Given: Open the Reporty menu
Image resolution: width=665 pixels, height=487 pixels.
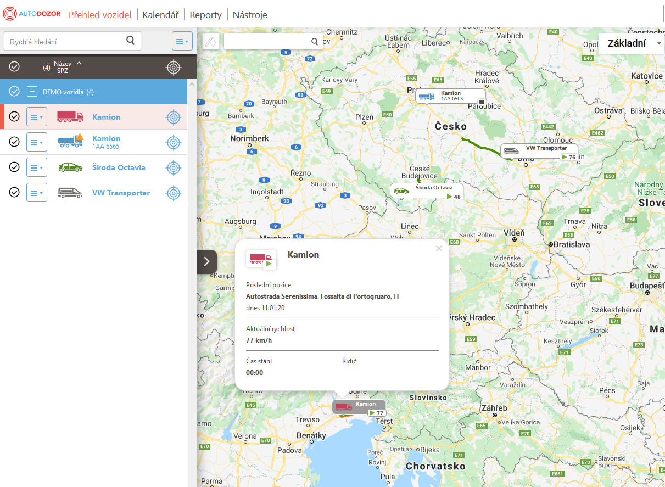Looking at the screenshot, I should click(205, 15).
